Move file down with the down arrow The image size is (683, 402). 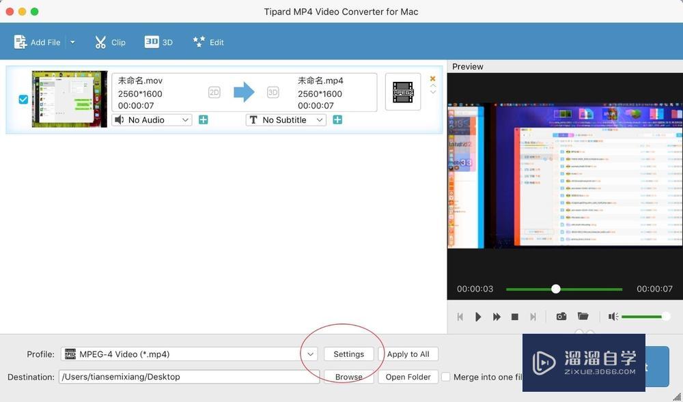[x=432, y=92]
